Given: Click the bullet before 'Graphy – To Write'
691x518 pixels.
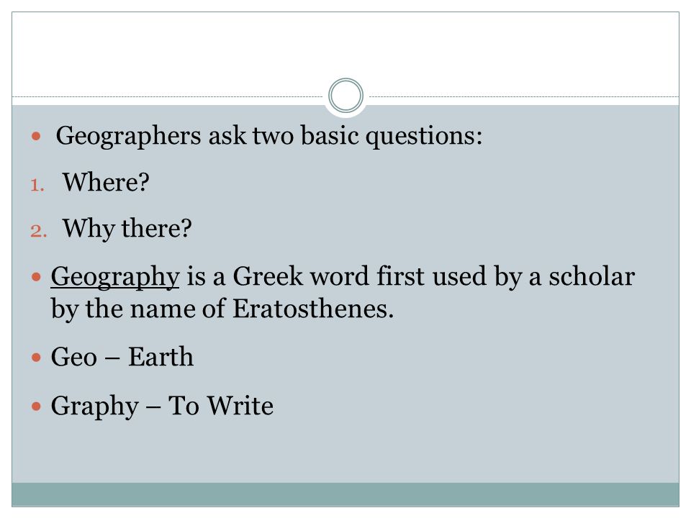Looking at the screenshot, I should tap(36, 406).
